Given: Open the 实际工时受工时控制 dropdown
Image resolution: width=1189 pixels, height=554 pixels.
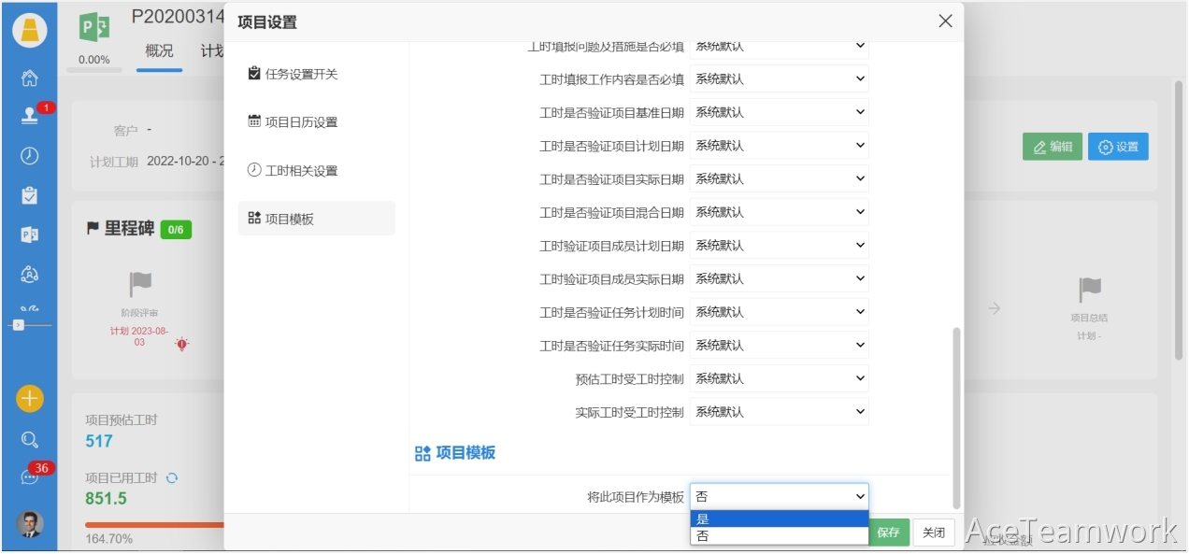Looking at the screenshot, I should [x=779, y=412].
